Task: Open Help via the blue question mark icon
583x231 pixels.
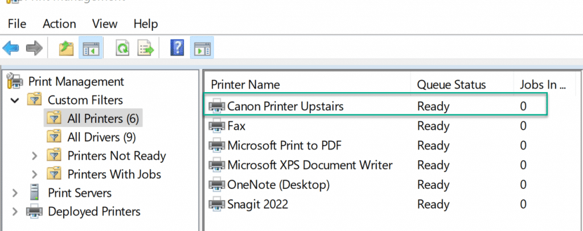Action: pyautogui.click(x=178, y=48)
